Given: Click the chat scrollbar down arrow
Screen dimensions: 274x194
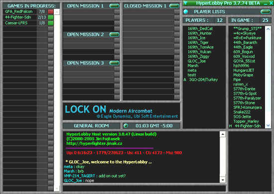Looking at the screenshot, I should [223, 180].
